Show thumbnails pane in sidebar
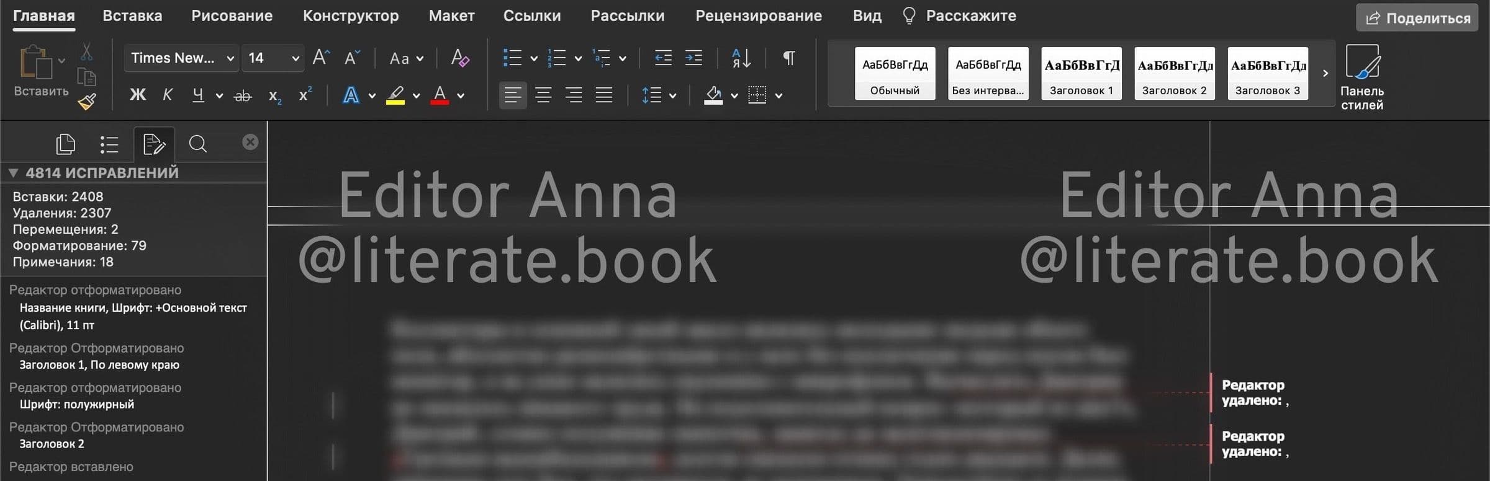Image resolution: width=1490 pixels, height=481 pixels. [x=65, y=144]
